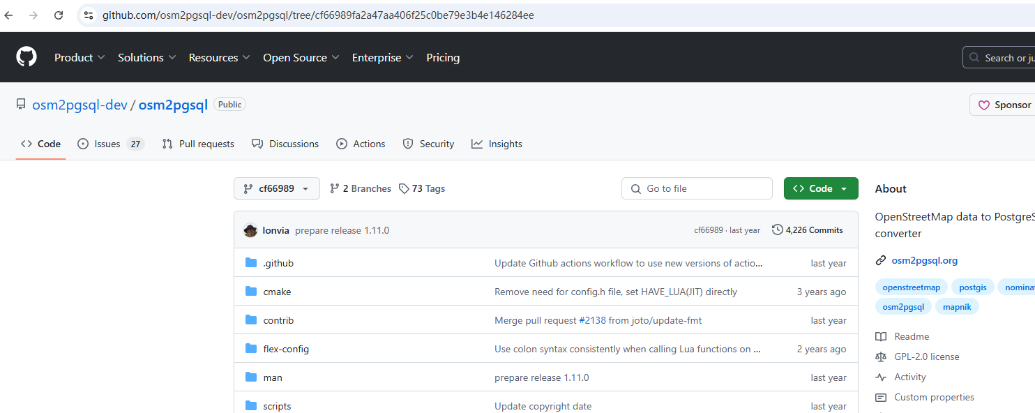Click the Go to file search field
Screen dimensions: 1035x413
click(697, 188)
